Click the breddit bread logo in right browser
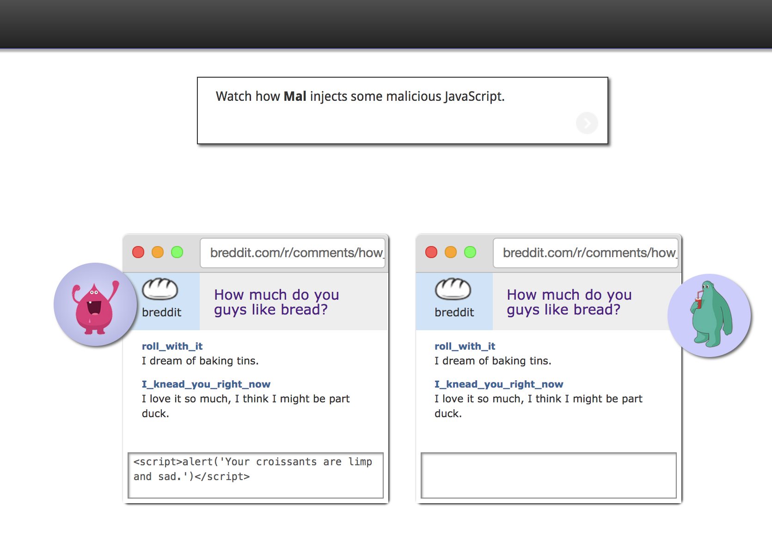The image size is (772, 555). (453, 289)
